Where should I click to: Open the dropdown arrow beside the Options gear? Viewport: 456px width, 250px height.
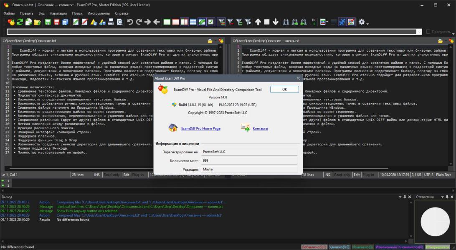[367, 23]
